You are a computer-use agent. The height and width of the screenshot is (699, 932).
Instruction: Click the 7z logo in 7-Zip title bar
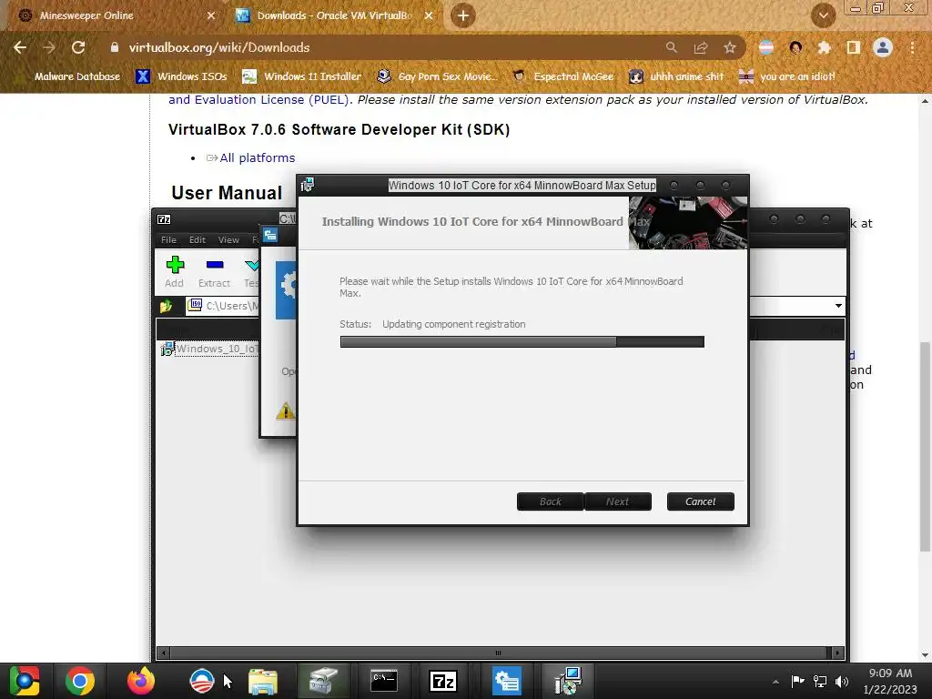tap(164, 219)
